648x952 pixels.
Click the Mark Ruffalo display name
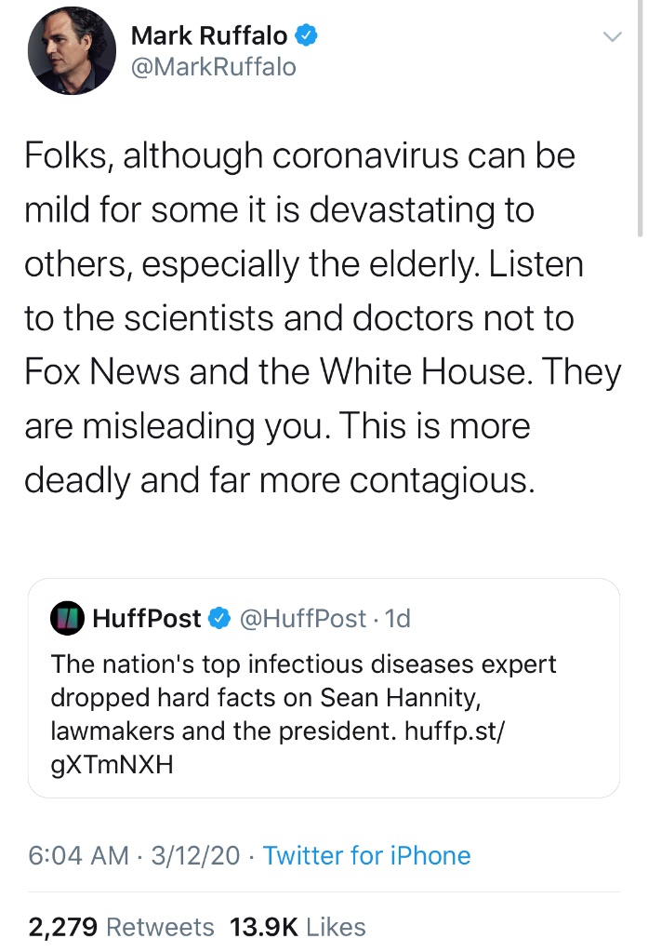pyautogui.click(x=209, y=36)
